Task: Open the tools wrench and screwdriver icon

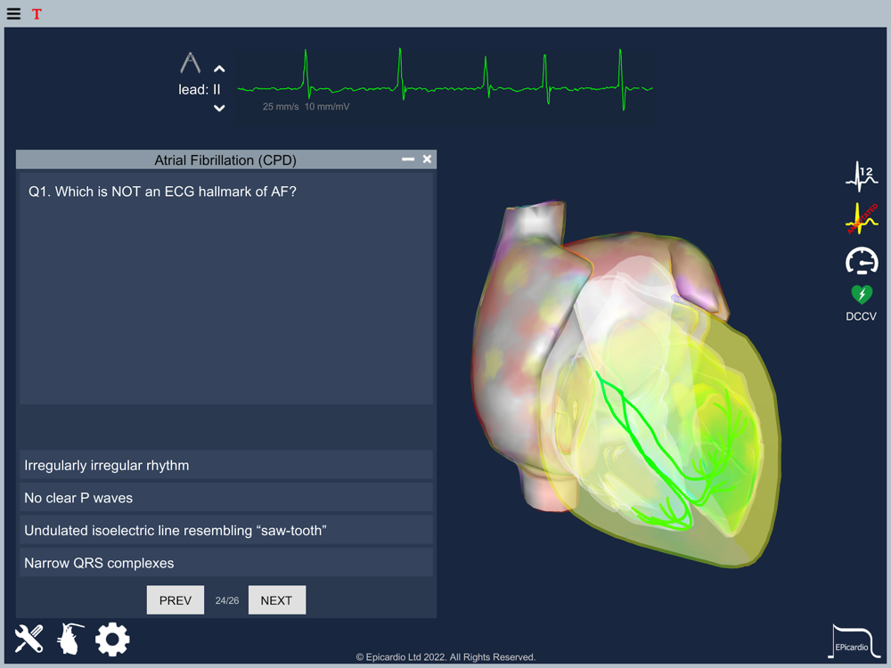Action: [29, 639]
